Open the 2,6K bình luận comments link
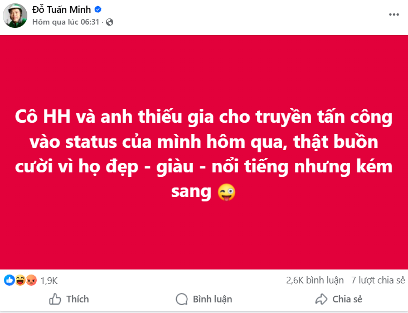 (313, 280)
